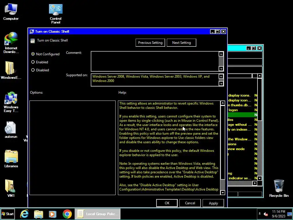Click Supported on box up arrow

(x=221, y=76)
